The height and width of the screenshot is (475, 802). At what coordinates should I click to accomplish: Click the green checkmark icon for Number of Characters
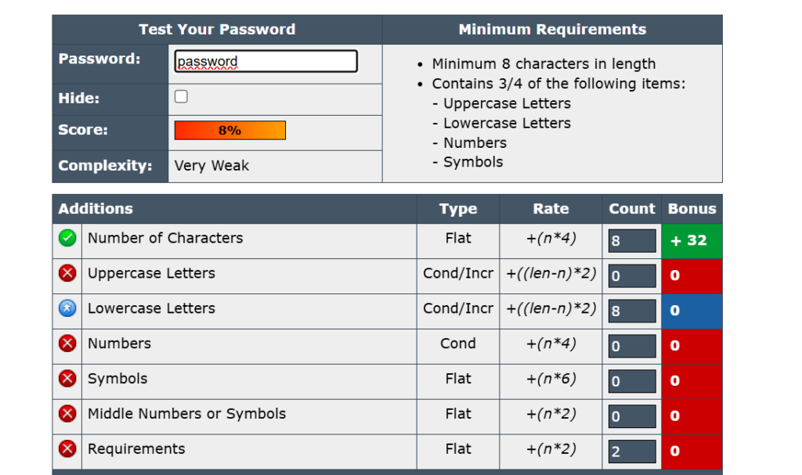point(68,239)
